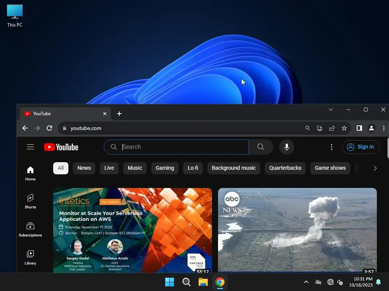
Task: Show hidden system tray icons
Action: (x=306, y=282)
